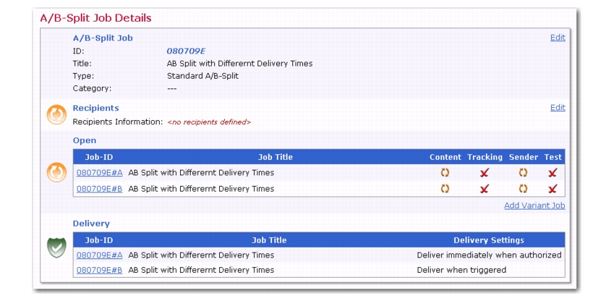Click Tracking red X for job 080709E#A
The image size is (606, 301).
(484, 173)
